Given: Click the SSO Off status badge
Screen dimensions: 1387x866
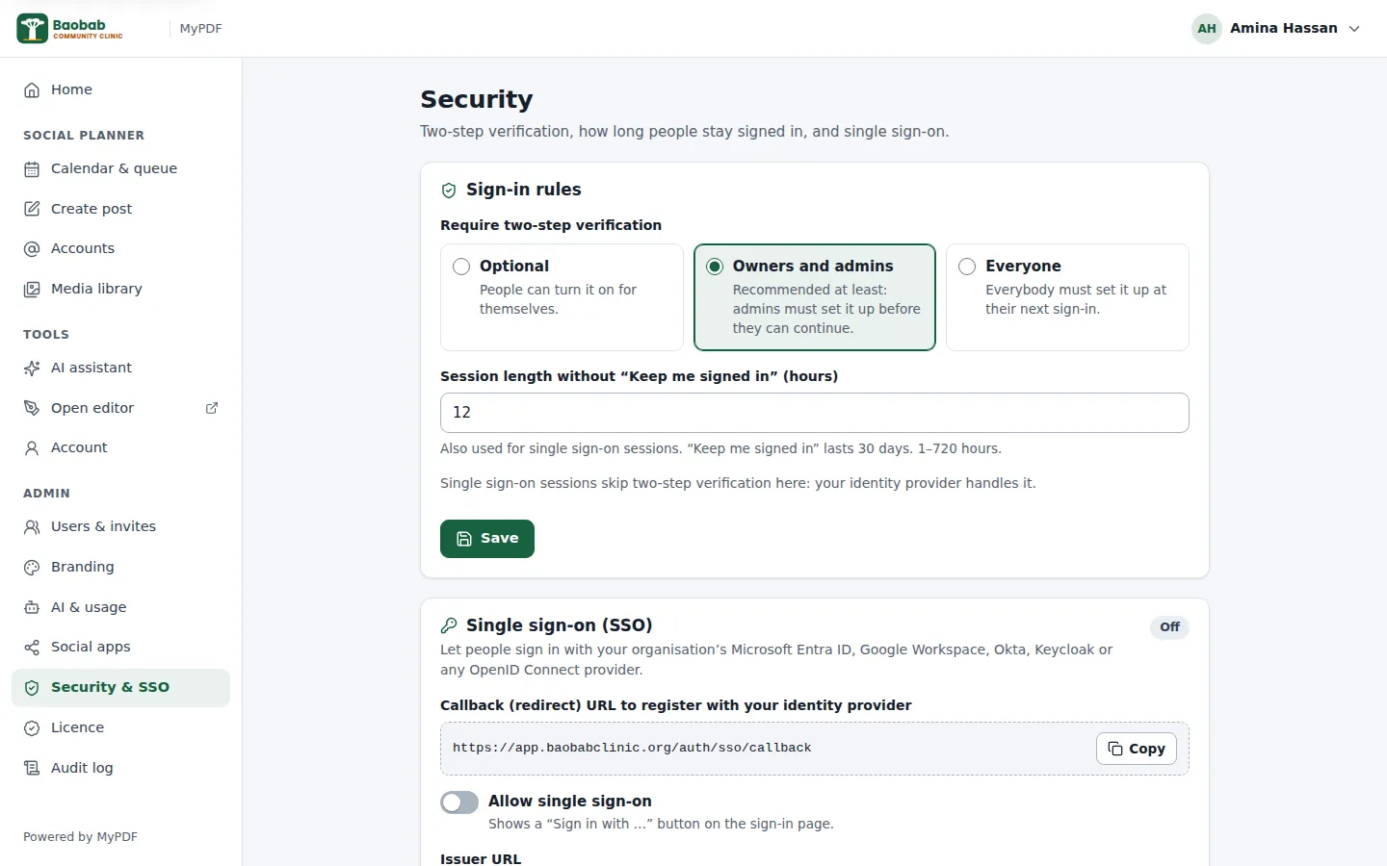Looking at the screenshot, I should point(1169,627).
